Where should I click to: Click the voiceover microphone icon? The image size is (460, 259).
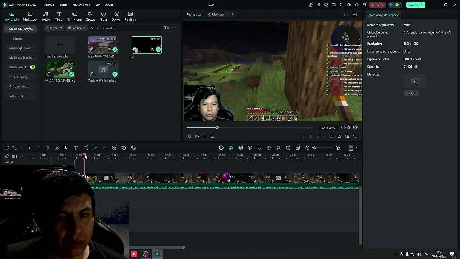pyautogui.click(x=269, y=148)
